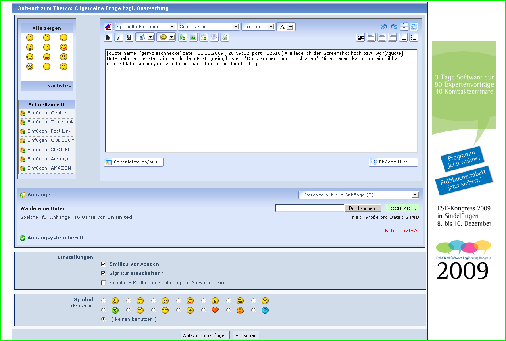Screen dimensions: 506x341
Task: Click the Durchsuchen browse button
Action: [x=362, y=208]
